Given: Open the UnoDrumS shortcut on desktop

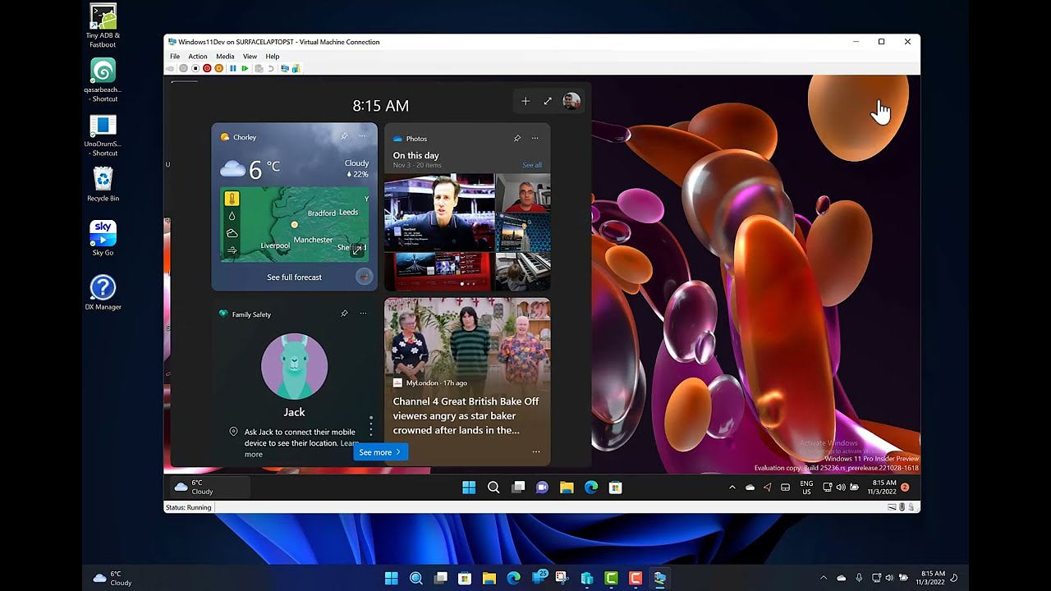Looking at the screenshot, I should [103, 135].
